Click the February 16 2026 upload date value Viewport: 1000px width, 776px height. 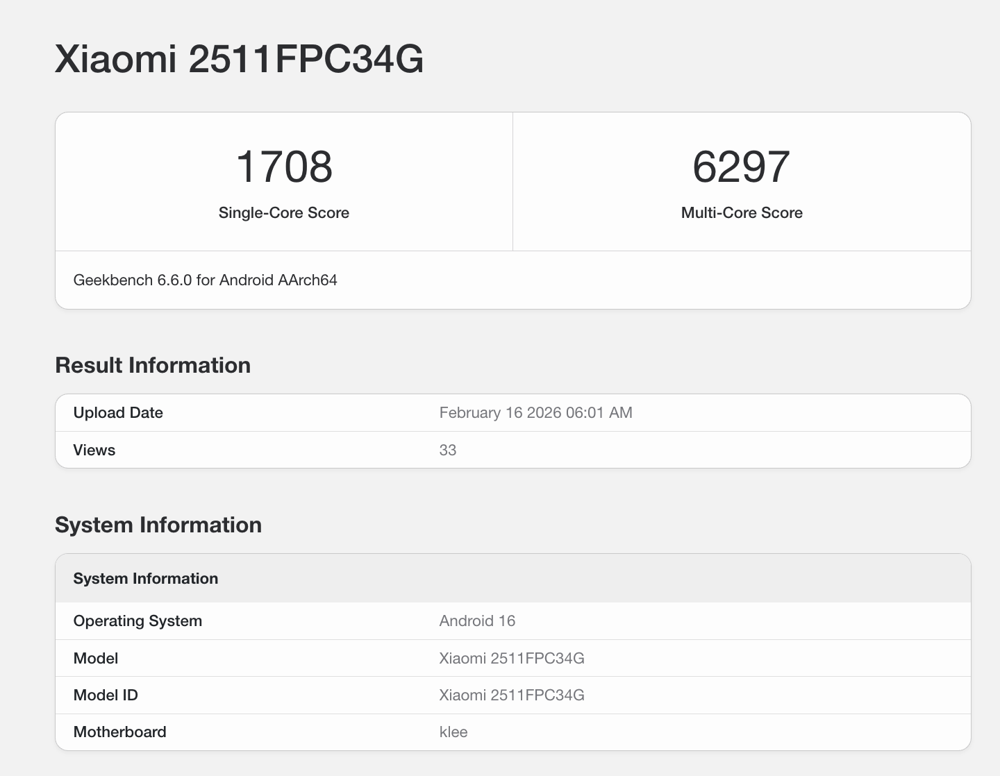[535, 413]
